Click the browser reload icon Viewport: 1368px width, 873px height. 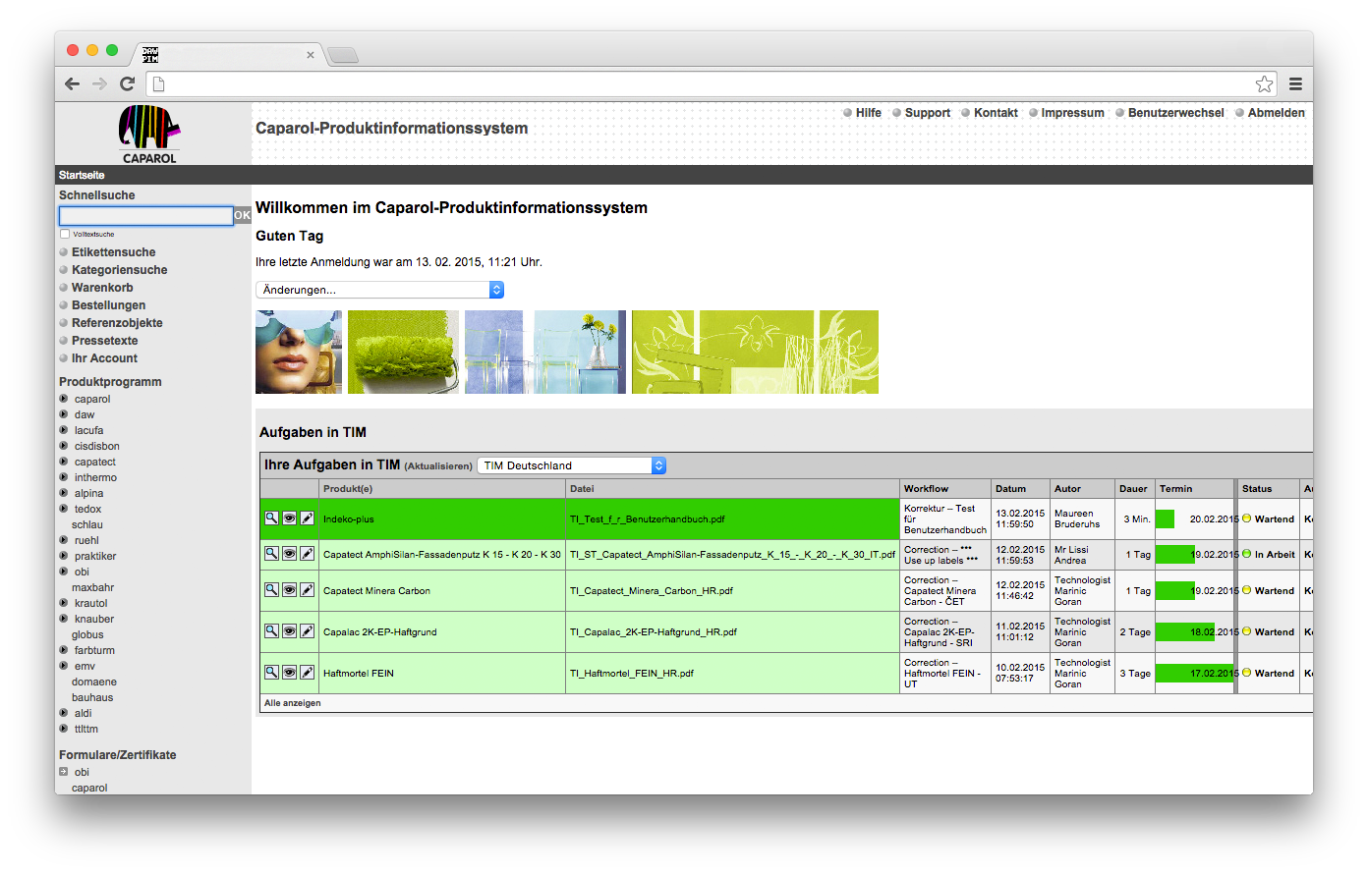[127, 84]
